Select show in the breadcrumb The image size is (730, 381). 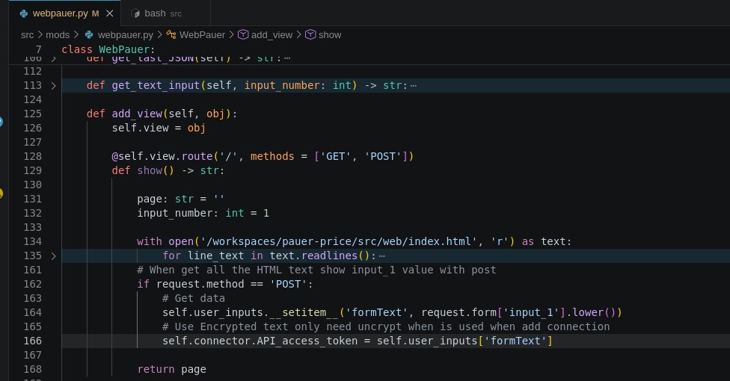(330, 35)
